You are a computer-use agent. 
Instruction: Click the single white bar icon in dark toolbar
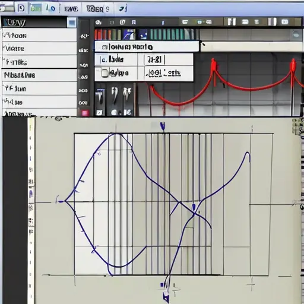[x=272, y=21]
